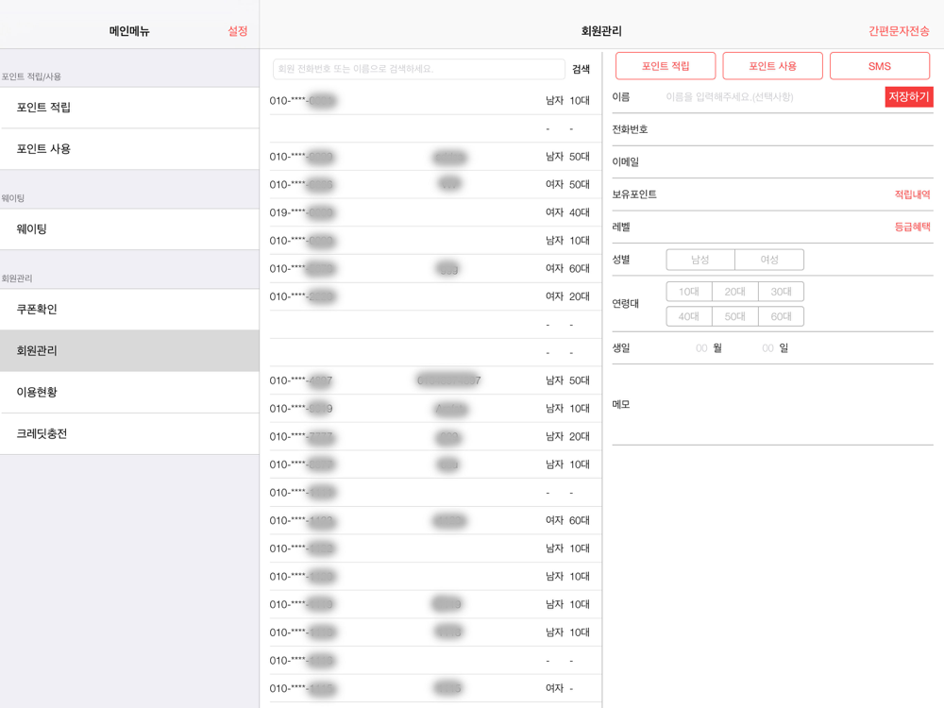Focus the birthday month 월 field

tap(701, 348)
